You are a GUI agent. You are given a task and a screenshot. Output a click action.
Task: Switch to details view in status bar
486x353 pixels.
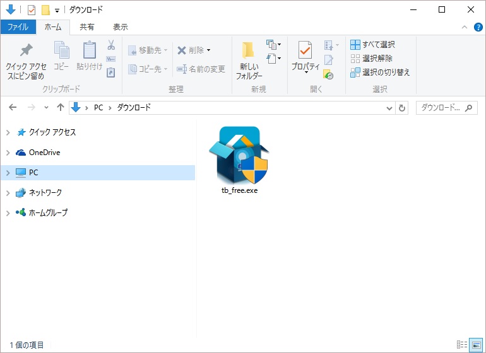[462, 345]
